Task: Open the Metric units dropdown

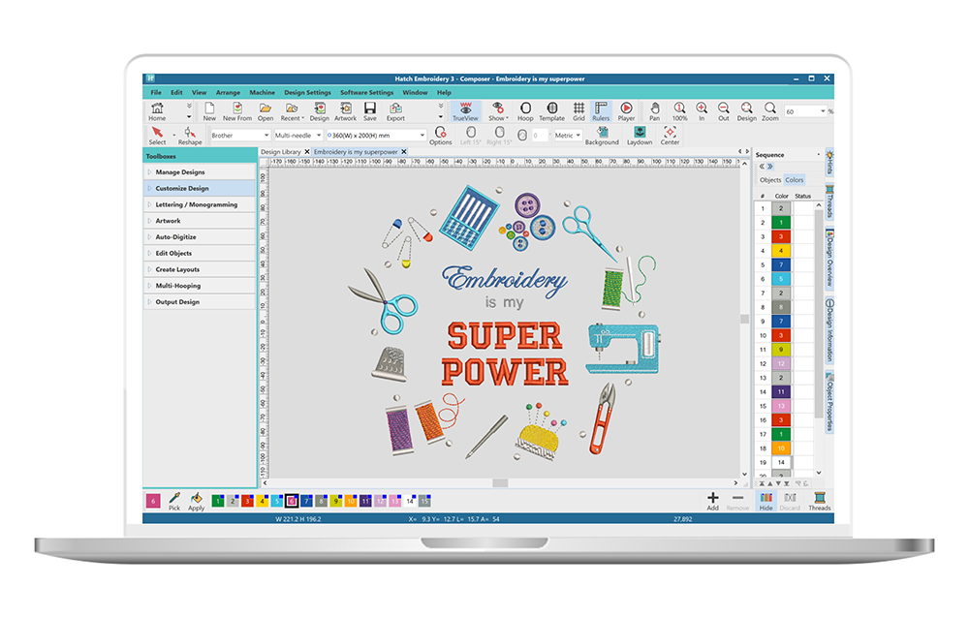Action: [567, 136]
